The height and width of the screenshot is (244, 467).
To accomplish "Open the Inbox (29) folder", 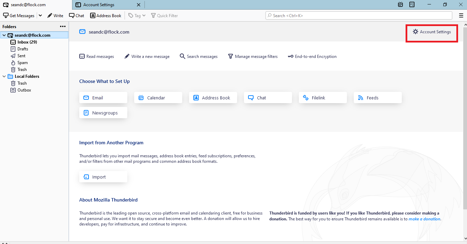I will coord(27,42).
